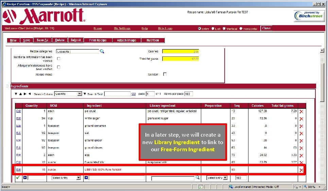Click the Close button in header bar
Image resolution: width=328 pixels, height=191 pixels.
tap(266, 28)
